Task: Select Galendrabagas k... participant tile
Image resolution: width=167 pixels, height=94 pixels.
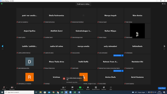Action: tap(83, 31)
